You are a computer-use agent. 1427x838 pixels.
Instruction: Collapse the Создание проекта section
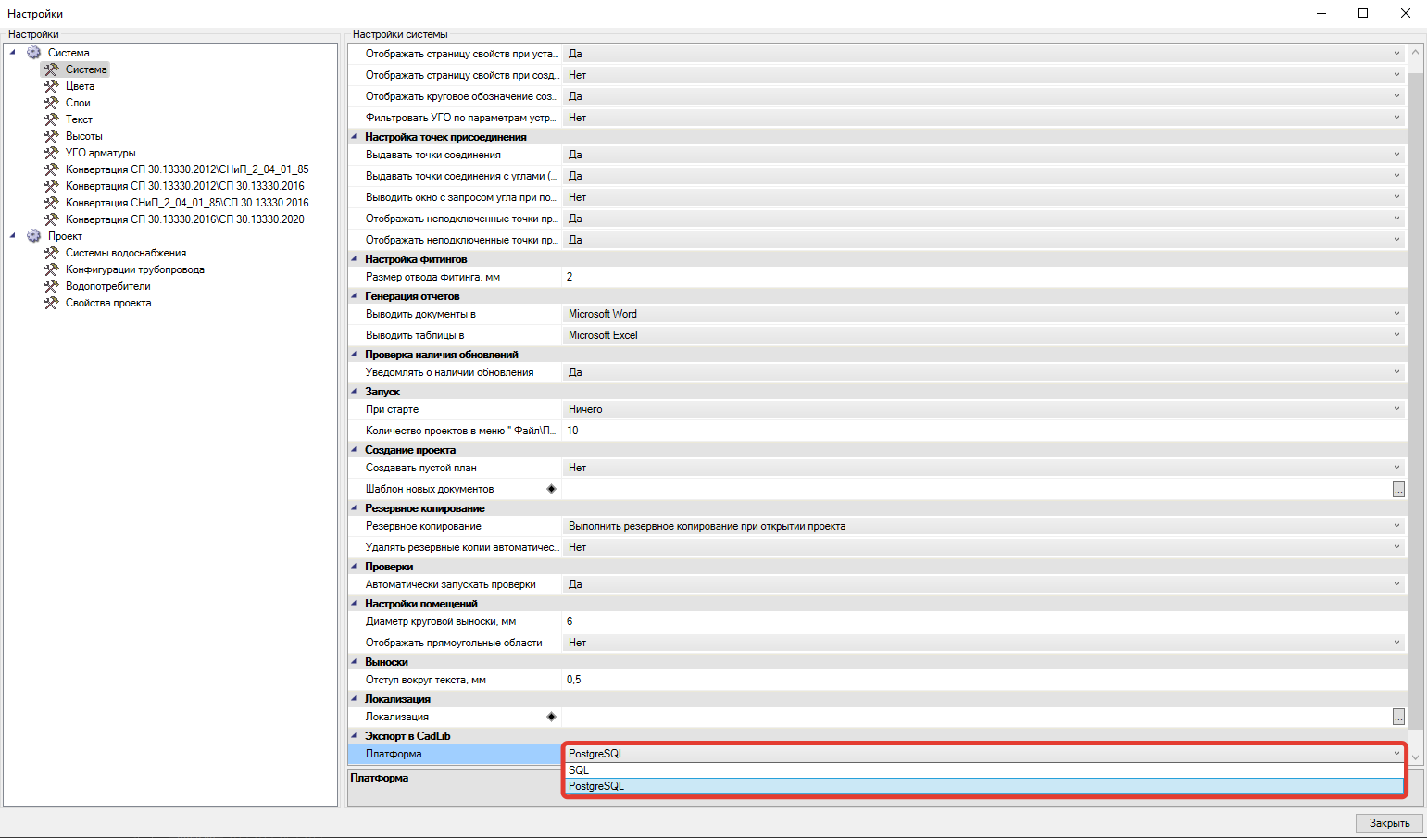(x=355, y=450)
